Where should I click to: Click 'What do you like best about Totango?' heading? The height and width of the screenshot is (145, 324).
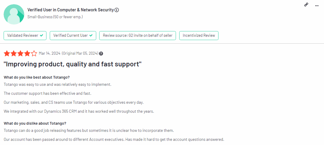coord(37,77)
